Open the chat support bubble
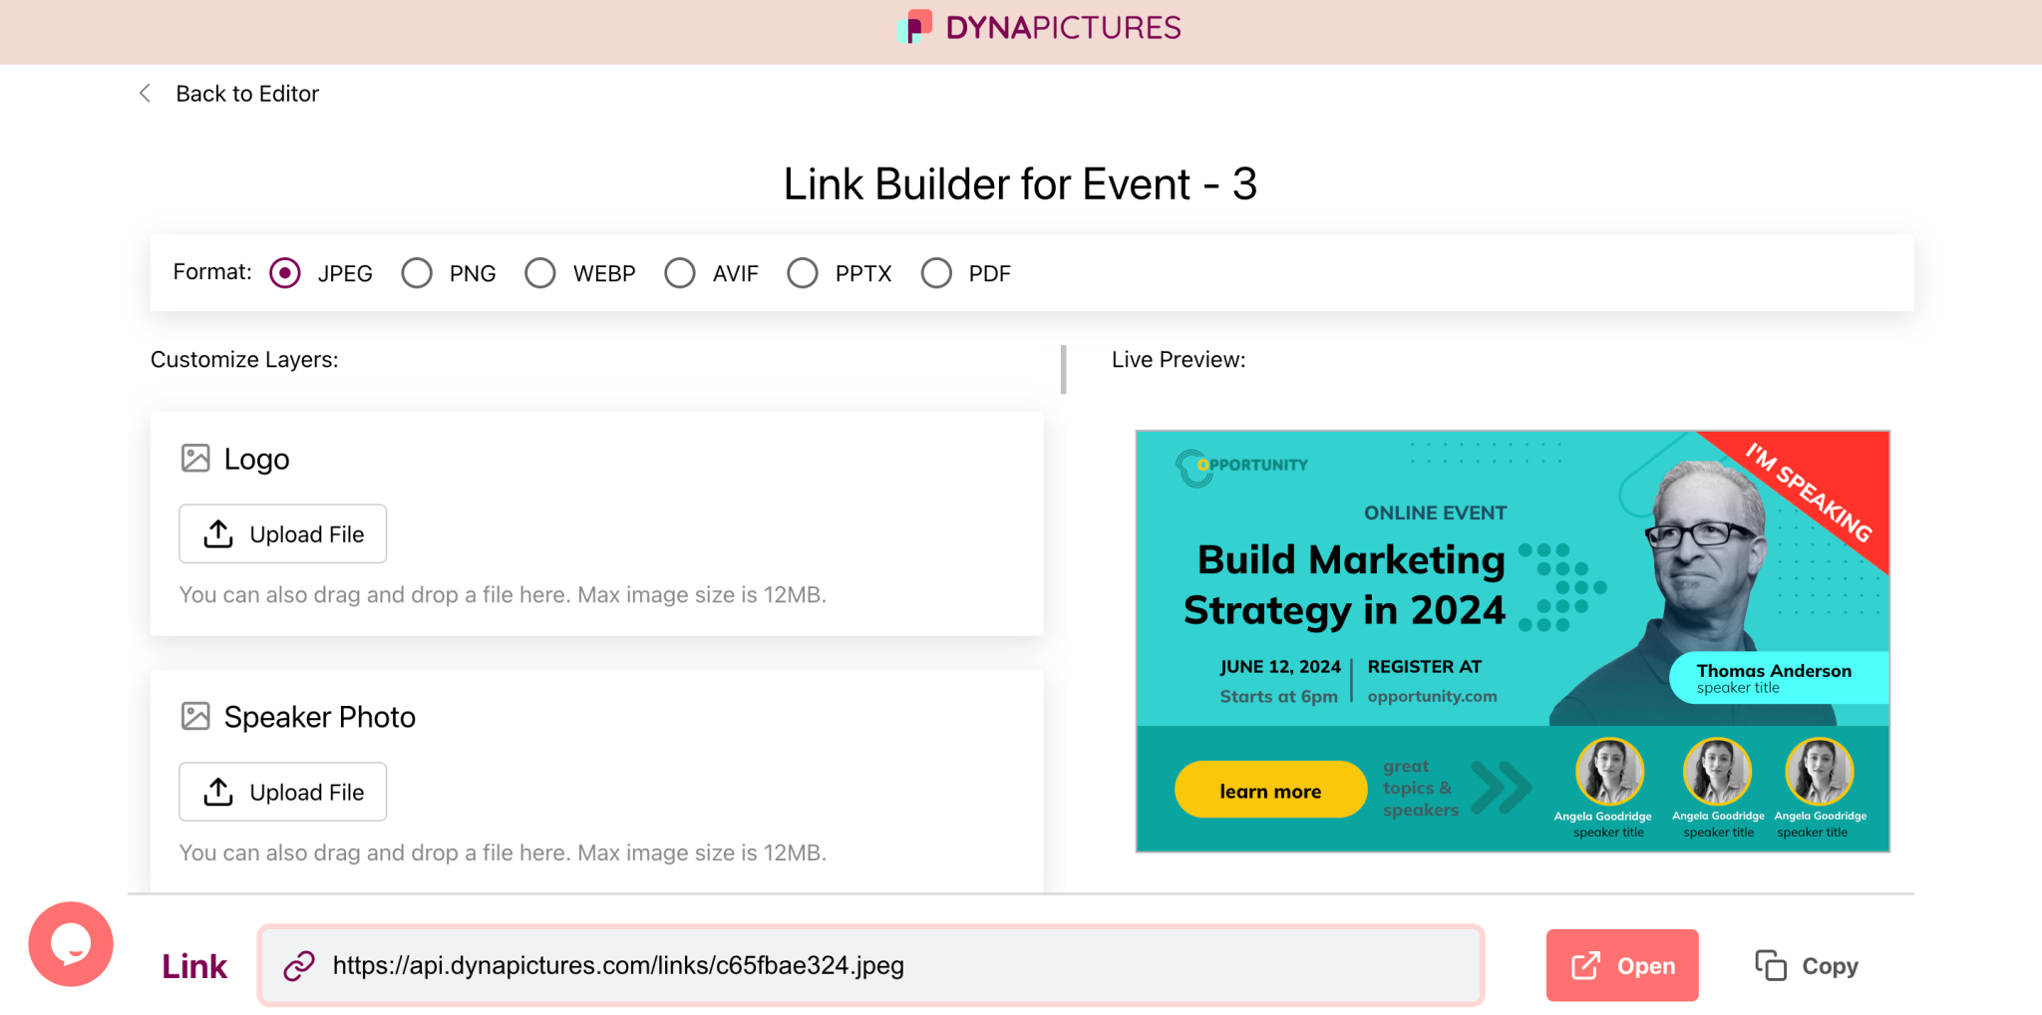 coord(71,944)
